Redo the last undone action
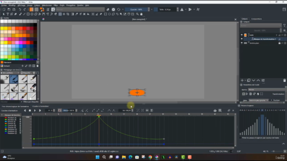287x161 pixels. (25, 9)
